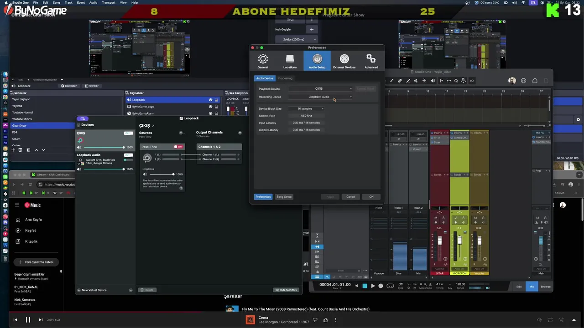The width and height of the screenshot is (584, 328).
Task: Toggle Loopback Audio device On switch
Action: click(x=128, y=155)
